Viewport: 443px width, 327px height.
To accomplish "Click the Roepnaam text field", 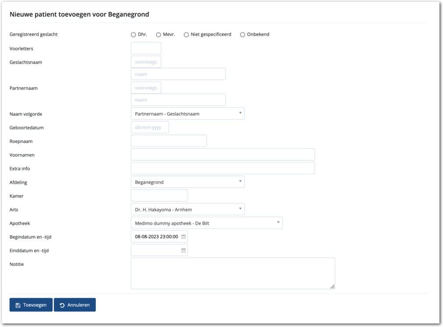I will (x=169, y=141).
